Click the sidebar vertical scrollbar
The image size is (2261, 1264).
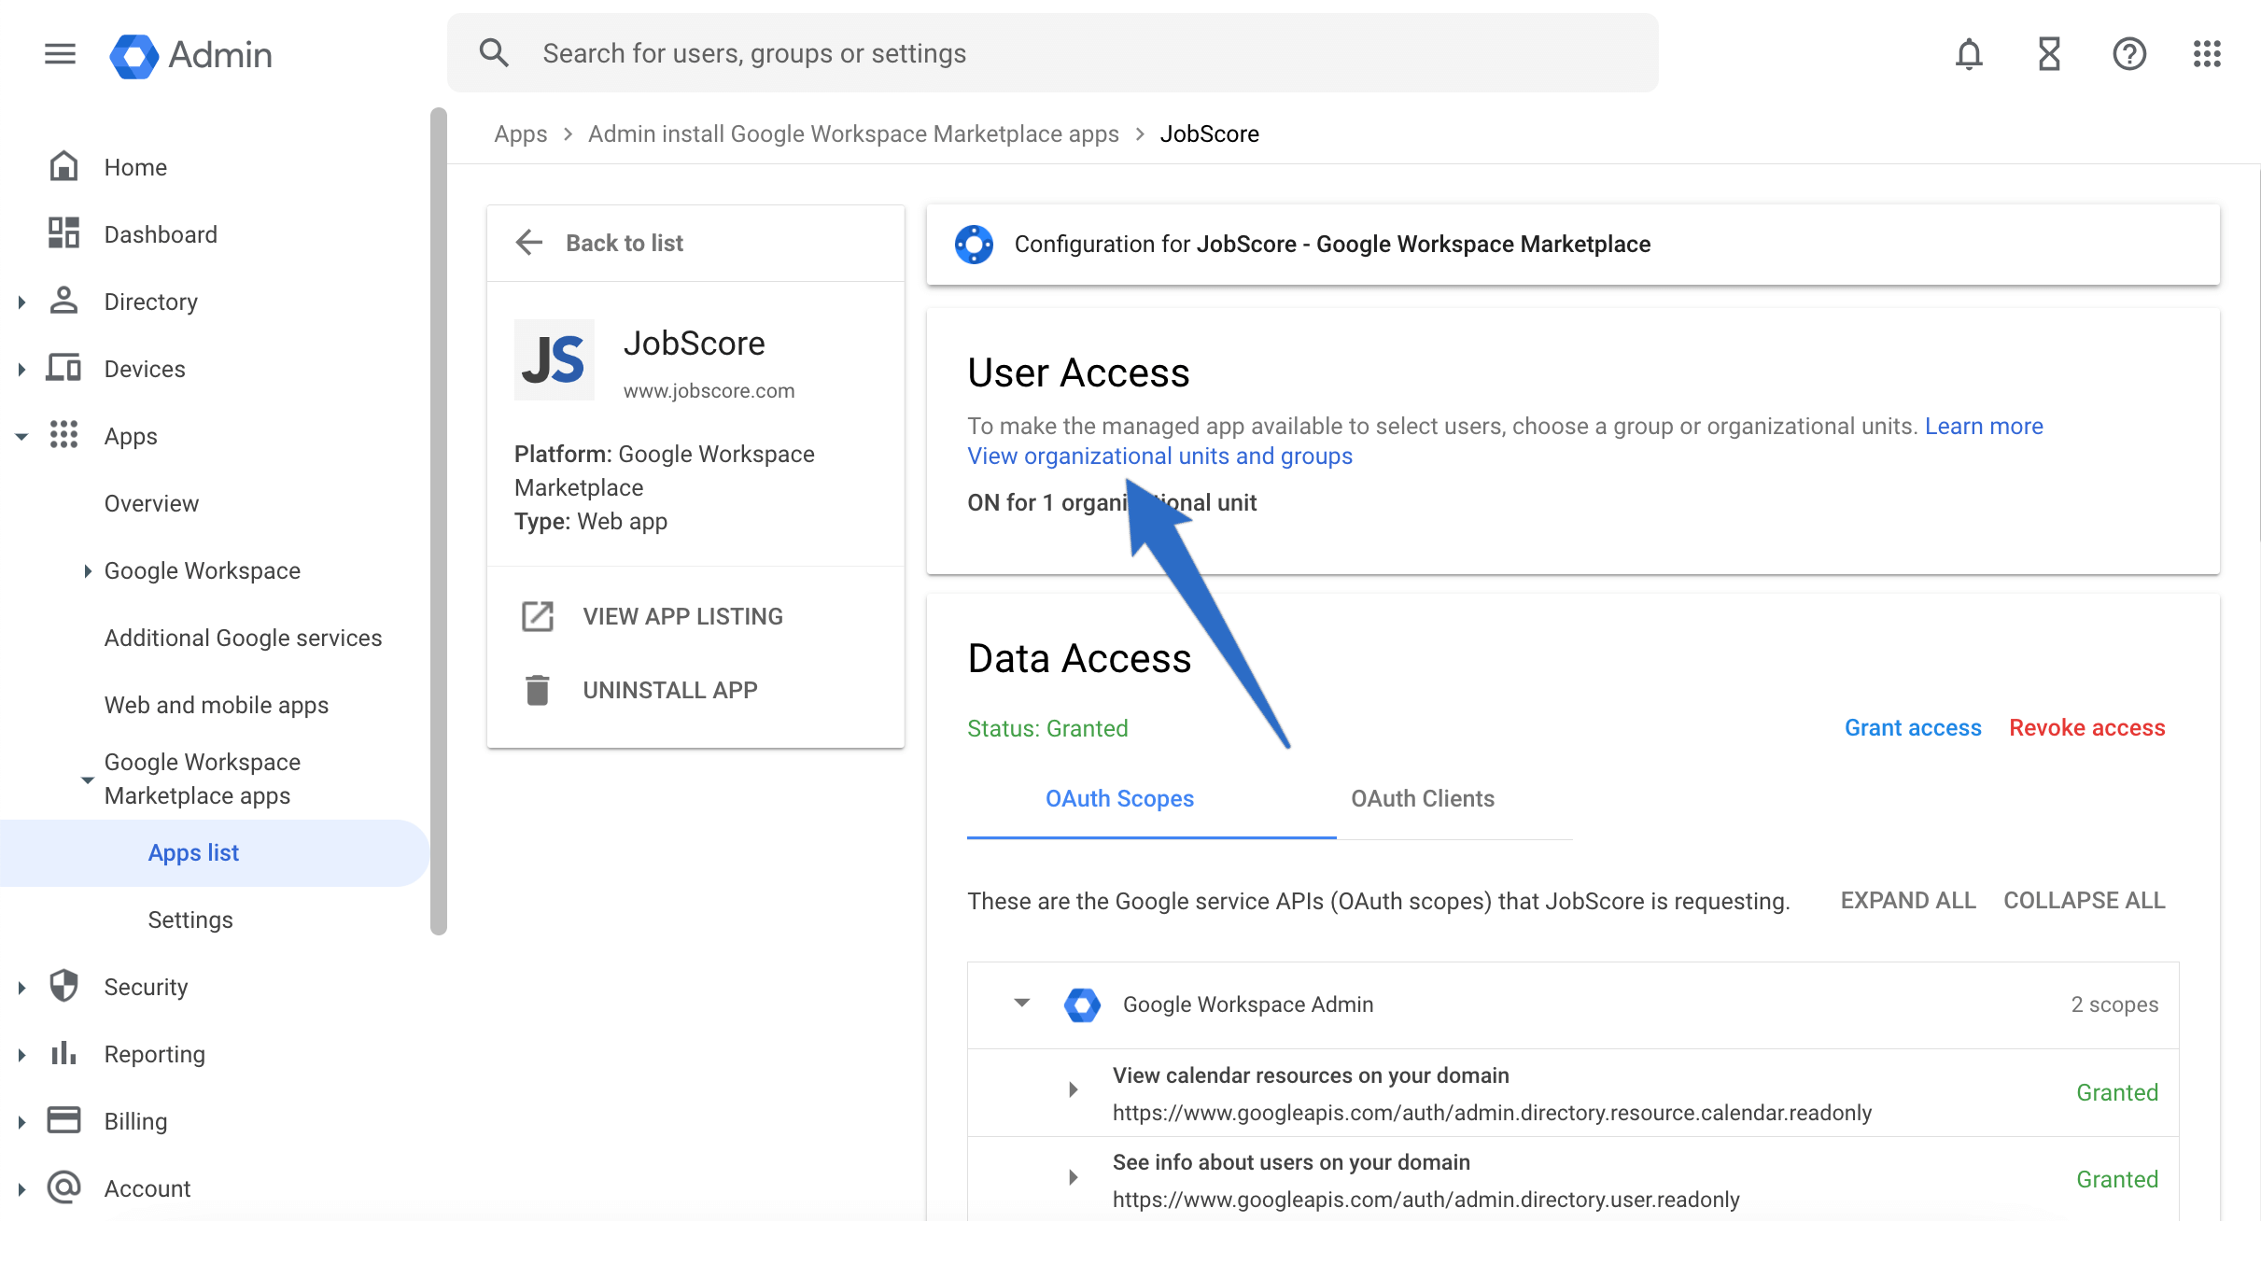tap(439, 521)
